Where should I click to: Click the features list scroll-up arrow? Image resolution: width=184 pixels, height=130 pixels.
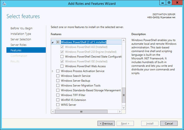[124, 40]
